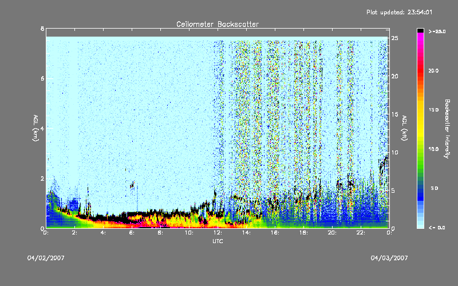Image resolution: width=458 pixels, height=286 pixels.
Task: Click the red region of colorbar near 20.0
Action: coord(420,70)
